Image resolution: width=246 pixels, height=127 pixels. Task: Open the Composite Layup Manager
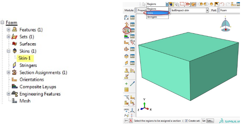pos(132,36)
